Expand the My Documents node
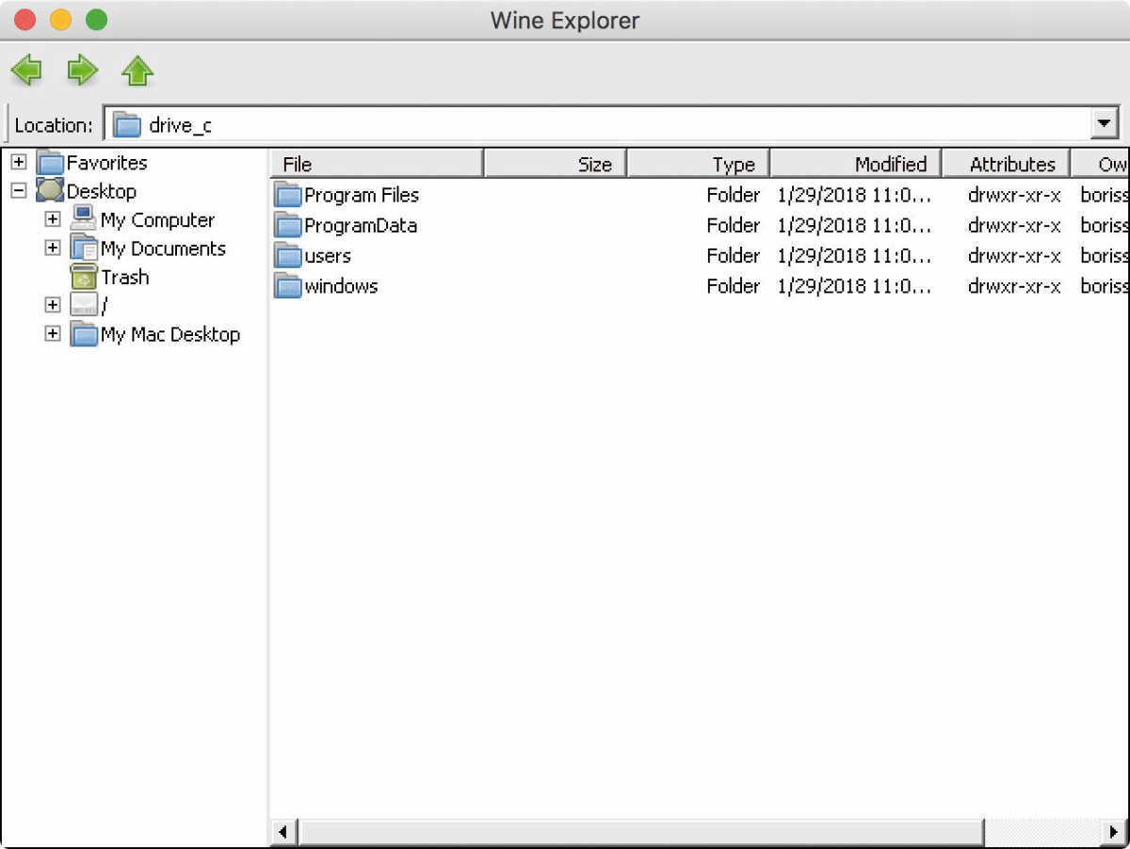Screen dimensions: 1130x849 coord(53,248)
